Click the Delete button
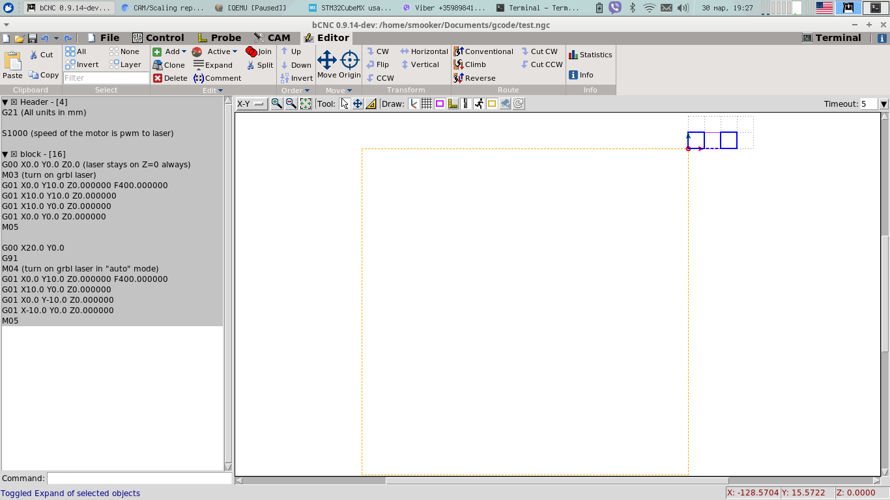The width and height of the screenshot is (890, 500). coord(170,78)
